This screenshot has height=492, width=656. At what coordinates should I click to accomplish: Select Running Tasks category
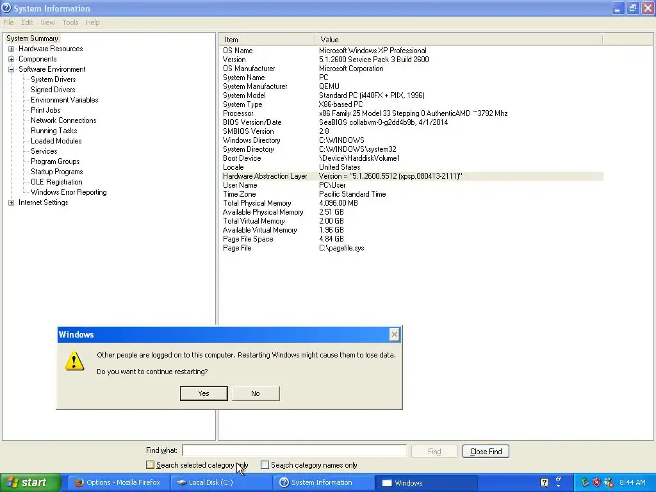point(54,131)
